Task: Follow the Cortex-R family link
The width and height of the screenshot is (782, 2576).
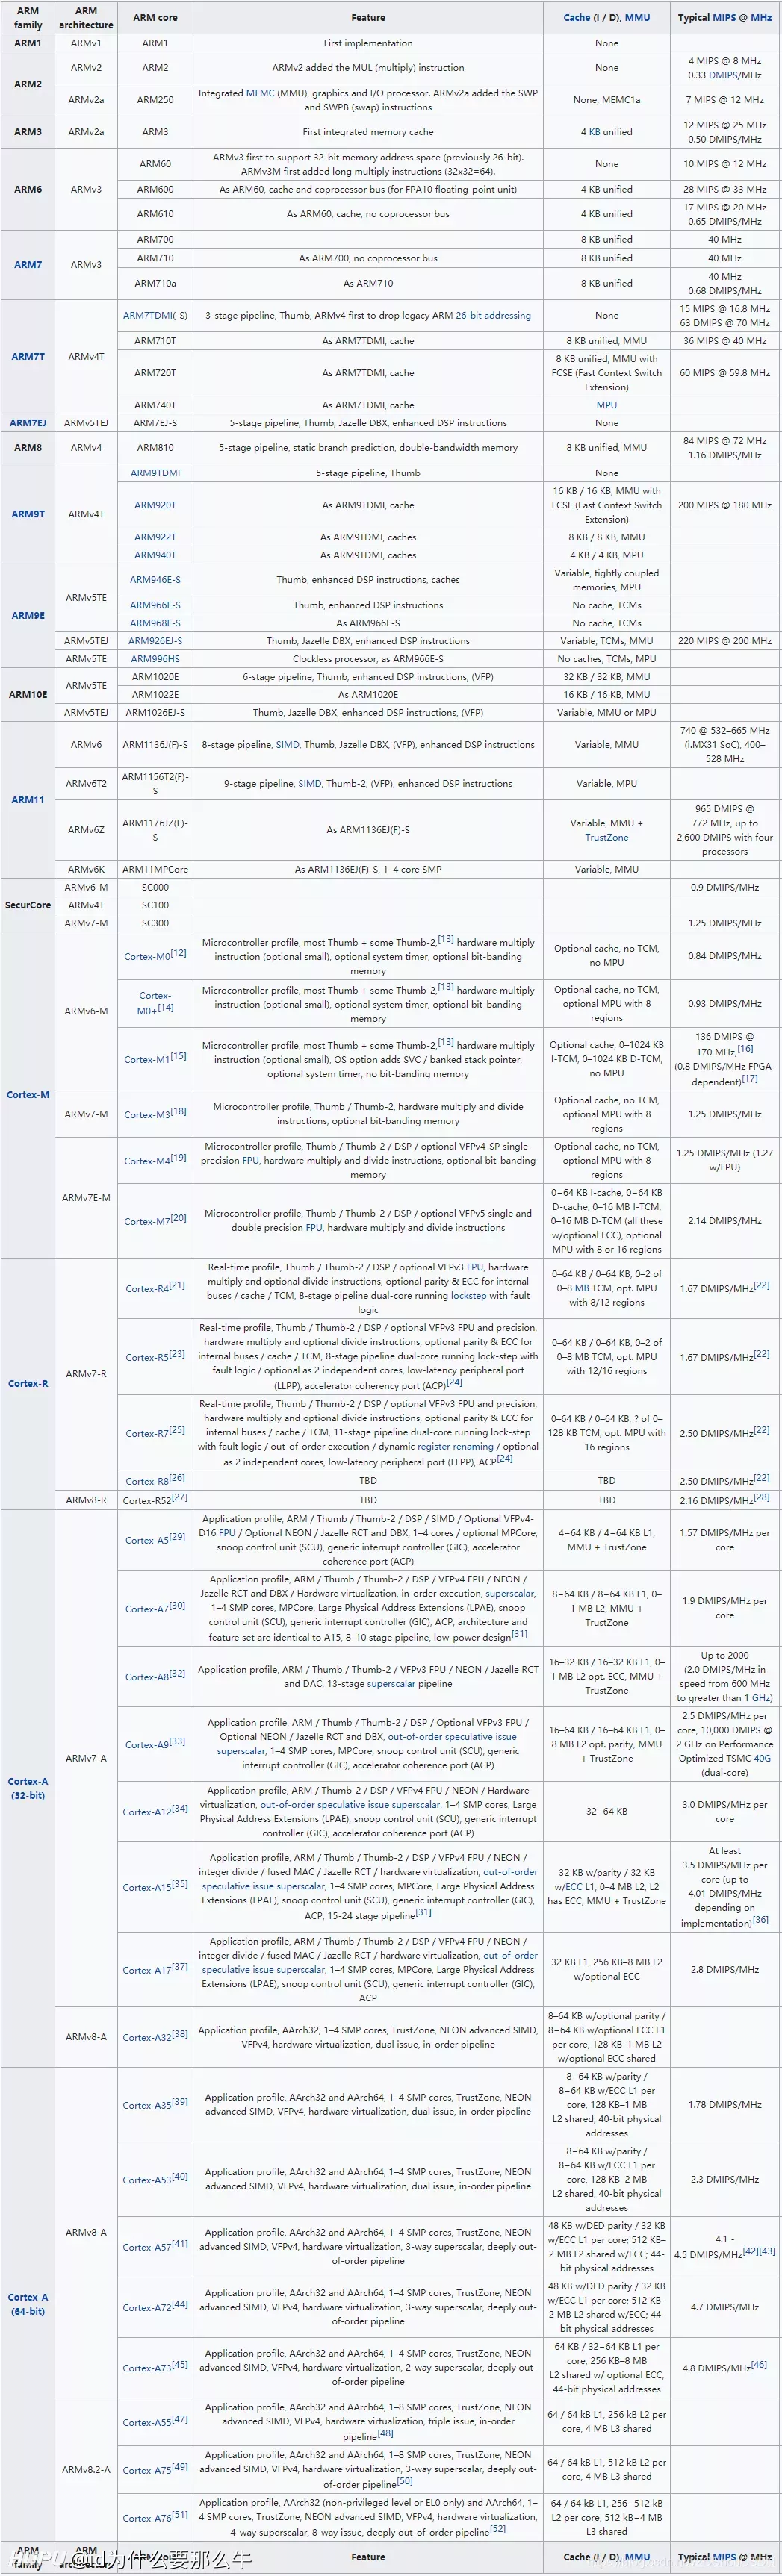Action: (x=28, y=1384)
